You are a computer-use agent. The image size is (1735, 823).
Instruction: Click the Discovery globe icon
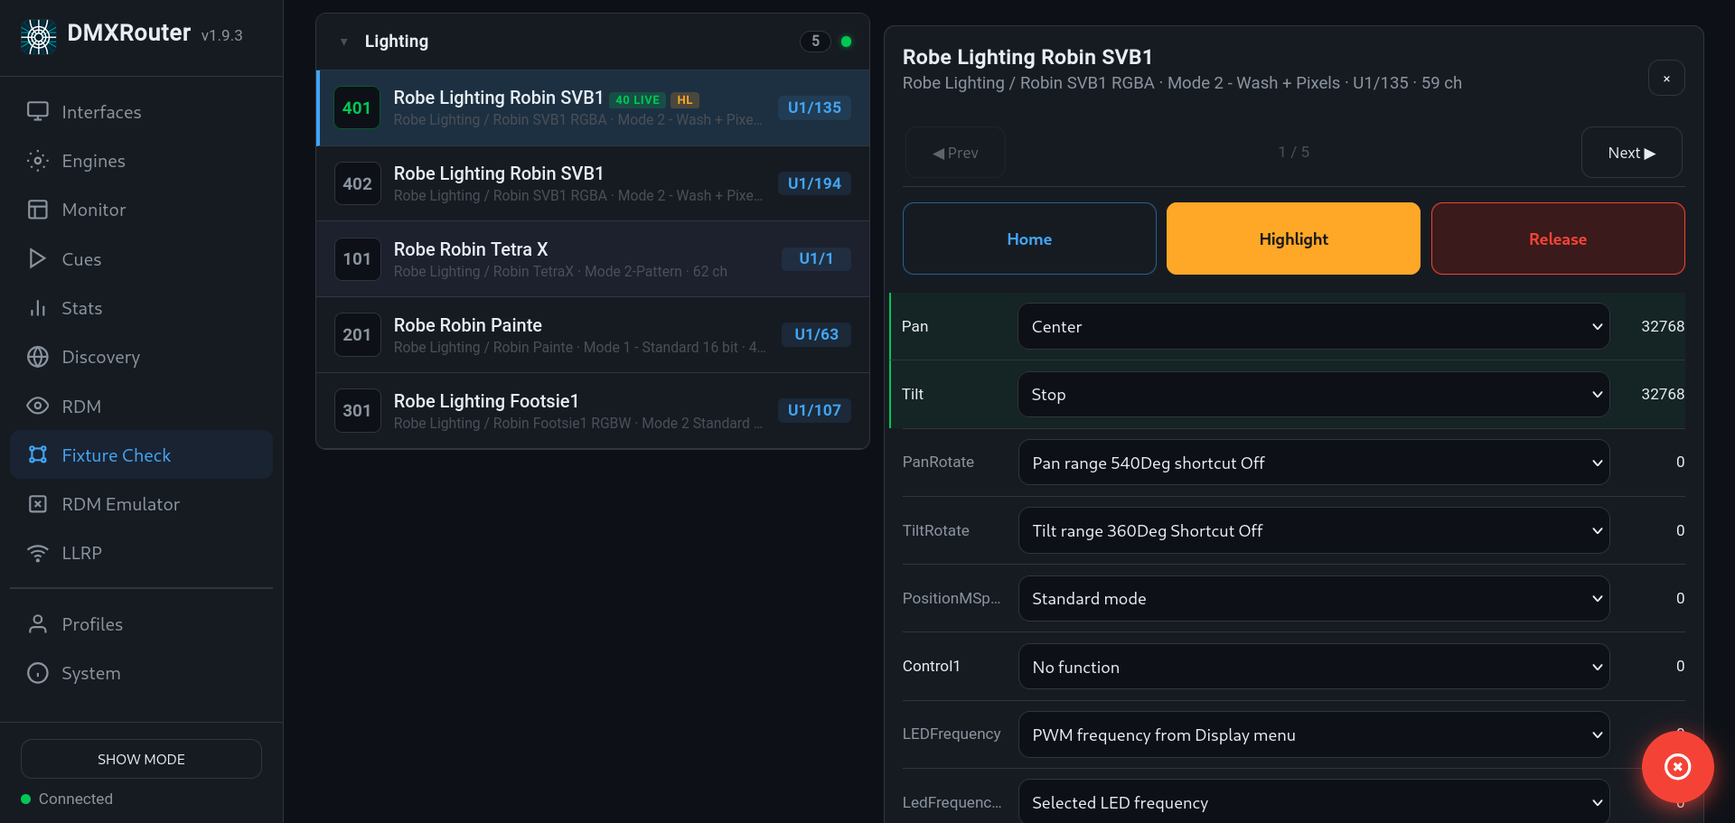pos(37,357)
